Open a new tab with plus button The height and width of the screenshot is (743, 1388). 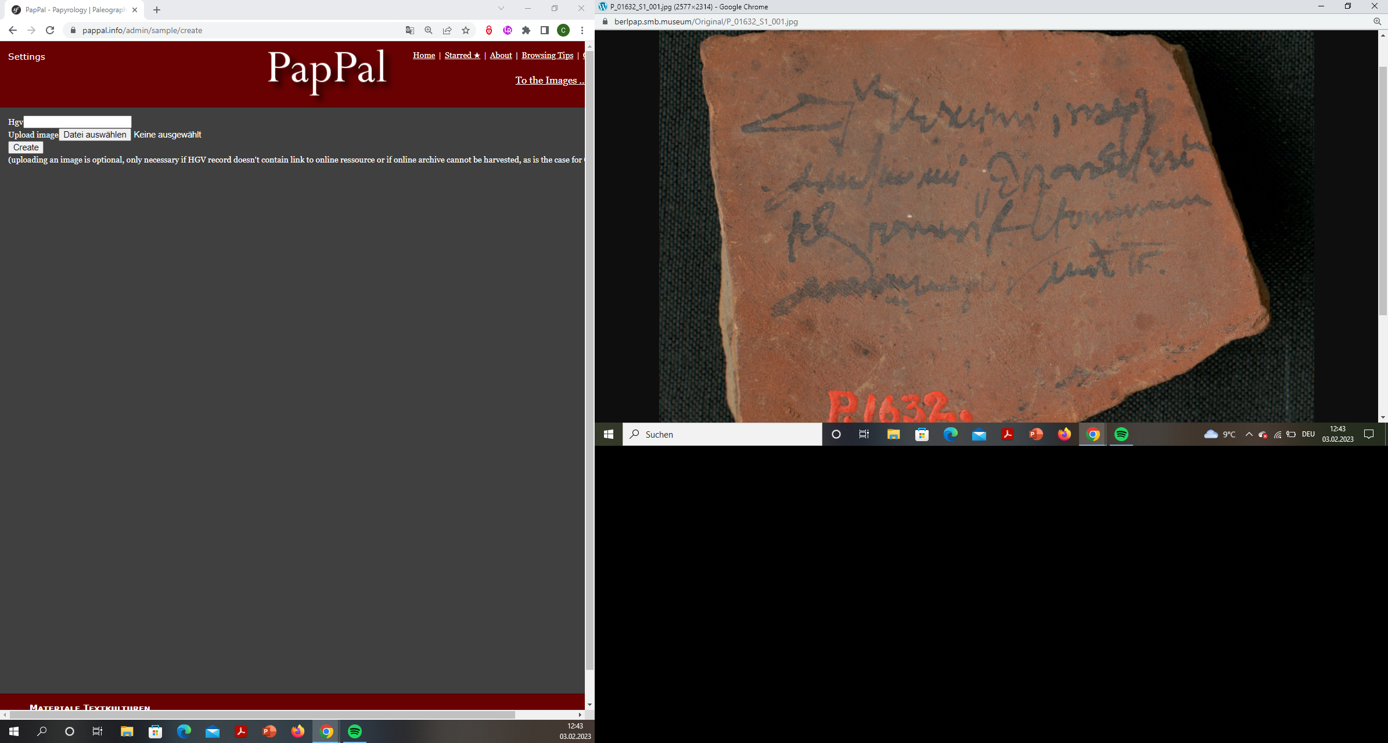pos(157,10)
